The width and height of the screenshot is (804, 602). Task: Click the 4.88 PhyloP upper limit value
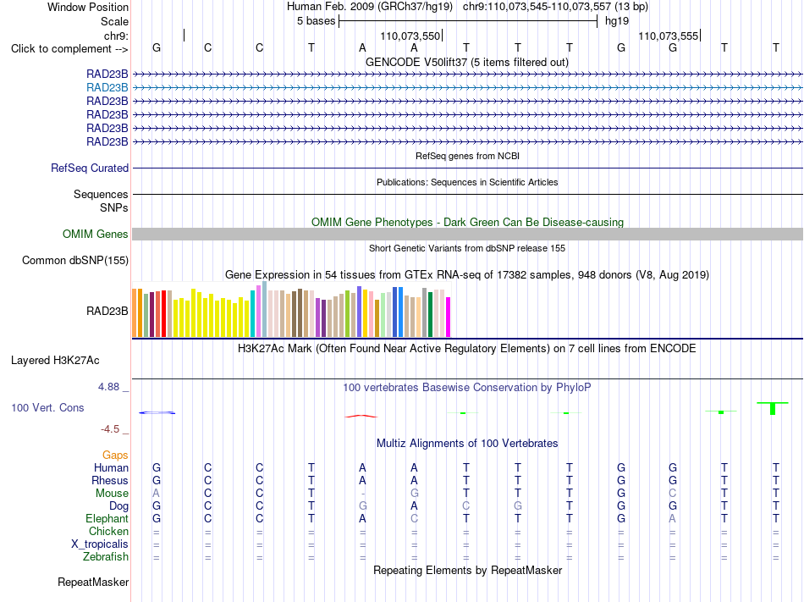coord(108,387)
